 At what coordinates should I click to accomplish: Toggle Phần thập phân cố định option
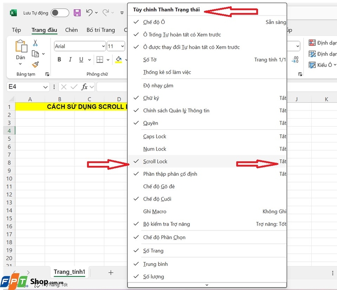207,174
